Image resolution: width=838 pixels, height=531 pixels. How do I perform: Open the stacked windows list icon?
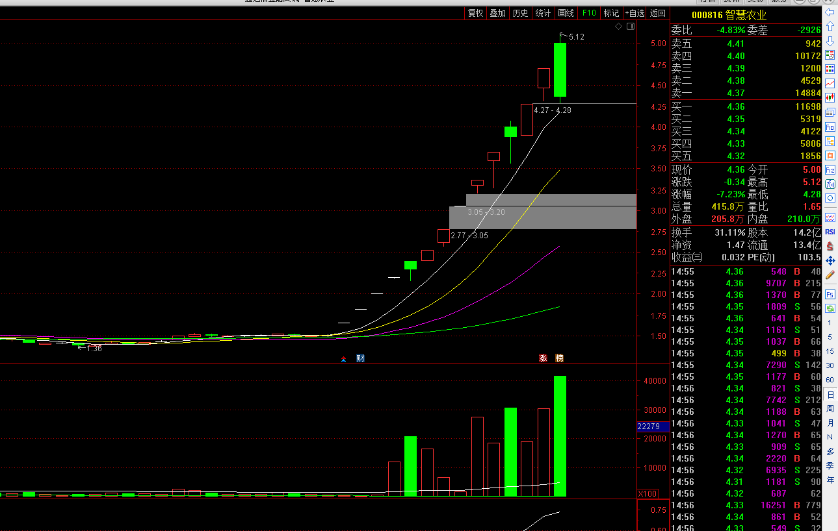[x=830, y=112]
